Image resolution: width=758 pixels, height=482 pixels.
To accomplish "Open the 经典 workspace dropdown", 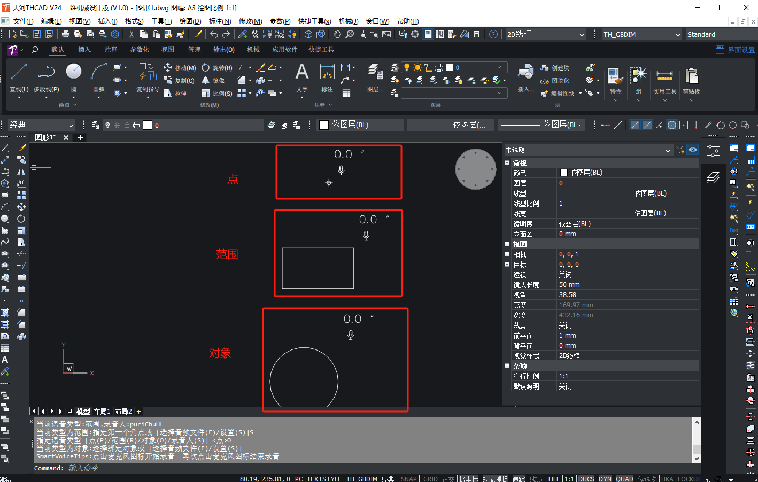I will pos(41,125).
